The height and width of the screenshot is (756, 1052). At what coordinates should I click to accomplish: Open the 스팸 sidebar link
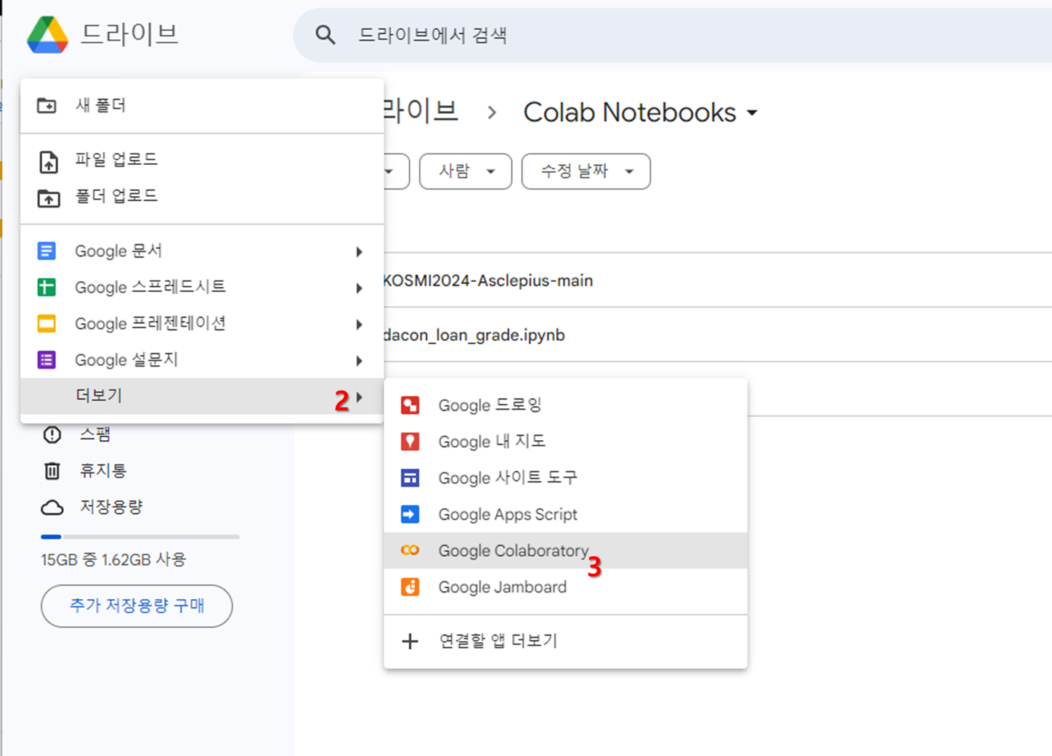95,434
